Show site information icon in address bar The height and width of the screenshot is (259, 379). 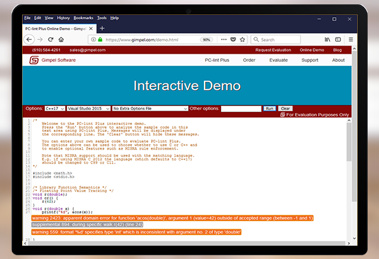click(x=93, y=39)
